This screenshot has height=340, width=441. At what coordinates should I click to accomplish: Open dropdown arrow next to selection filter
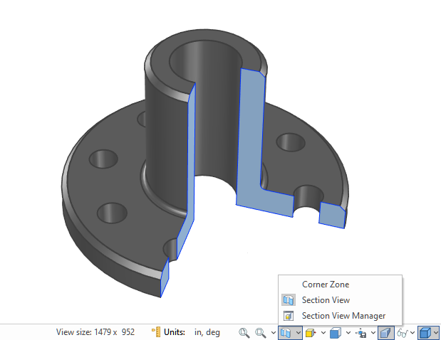coord(373,332)
